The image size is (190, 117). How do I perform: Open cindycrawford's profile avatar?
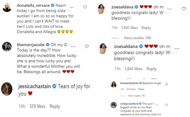point(114,105)
